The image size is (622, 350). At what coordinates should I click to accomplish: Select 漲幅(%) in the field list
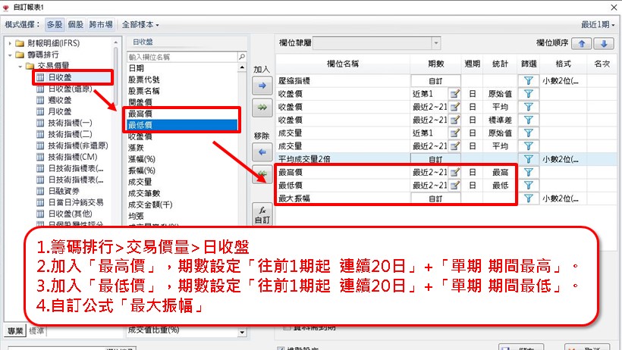pos(142,159)
